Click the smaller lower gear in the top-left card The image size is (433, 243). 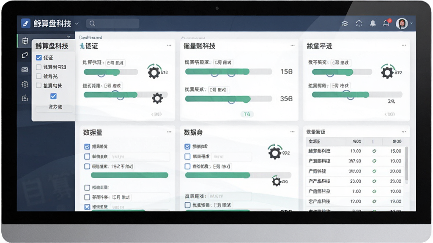point(157,98)
